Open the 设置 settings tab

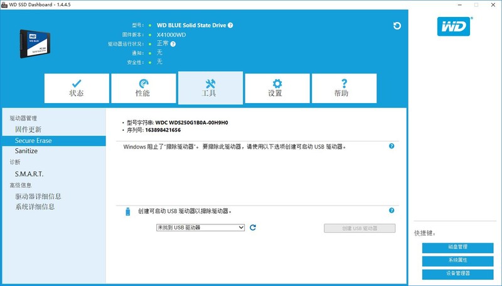tap(277, 88)
